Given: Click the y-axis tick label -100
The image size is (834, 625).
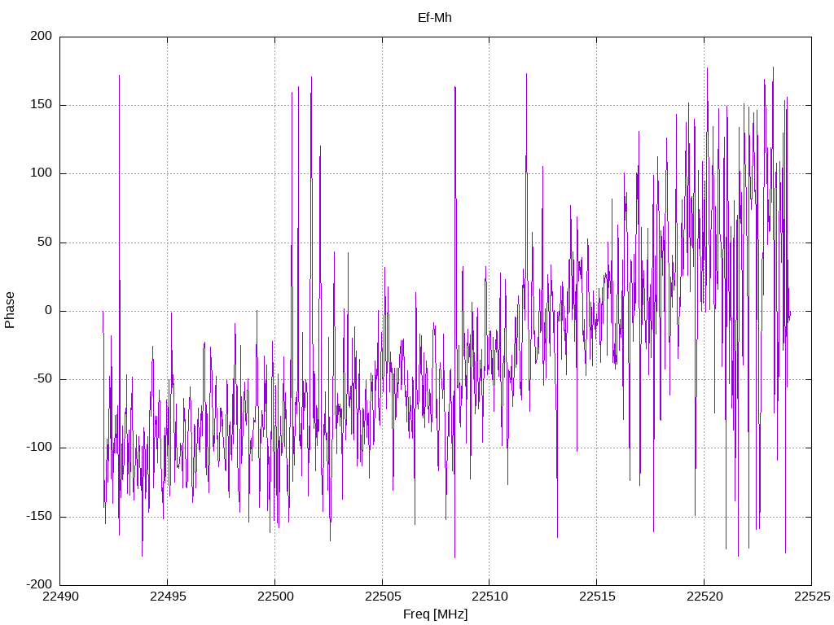Looking at the screenshot, I should point(39,448).
